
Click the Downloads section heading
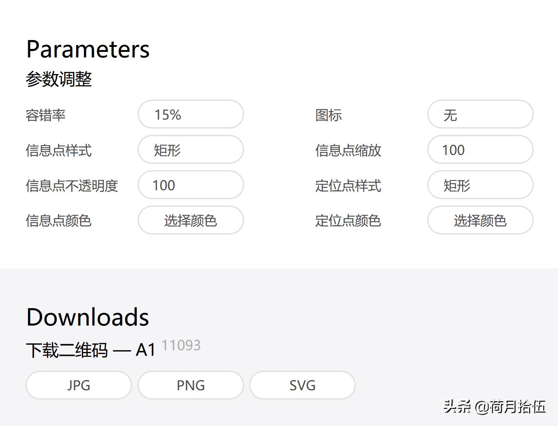87,316
